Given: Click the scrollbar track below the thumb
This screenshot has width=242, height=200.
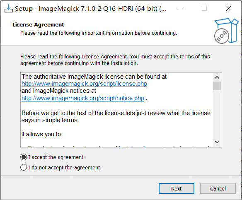Looking at the screenshot, I should (217, 114).
